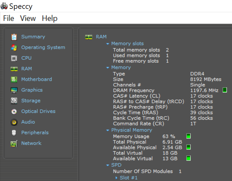The height and width of the screenshot is (181, 232).
Task: Click the 63 % memory usage value
Action: (169, 136)
